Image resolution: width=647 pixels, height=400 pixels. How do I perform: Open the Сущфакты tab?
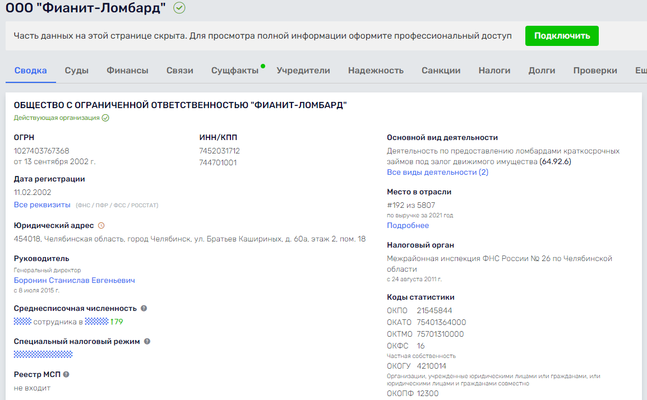[x=235, y=71]
